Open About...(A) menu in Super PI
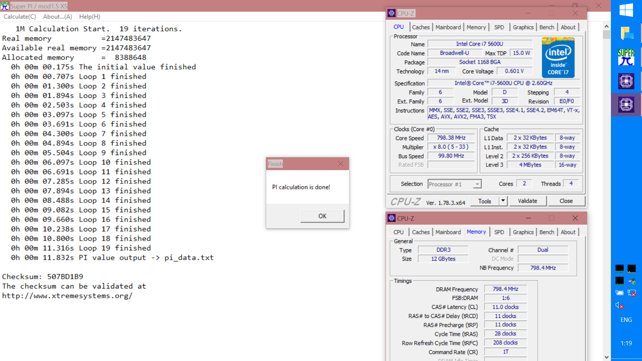 click(58, 17)
